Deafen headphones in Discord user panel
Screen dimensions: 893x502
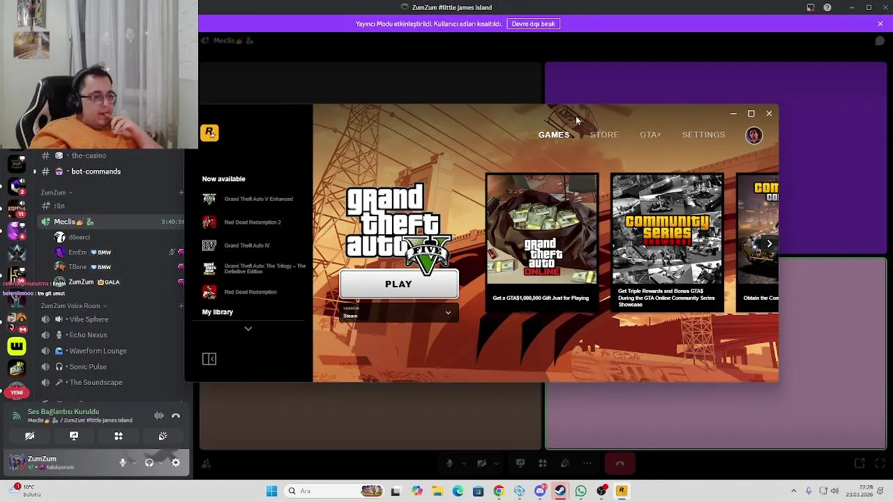coord(149,462)
